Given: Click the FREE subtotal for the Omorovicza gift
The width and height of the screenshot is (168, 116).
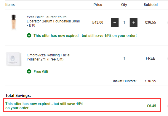Looking at the screenshot, I should click(151, 58).
